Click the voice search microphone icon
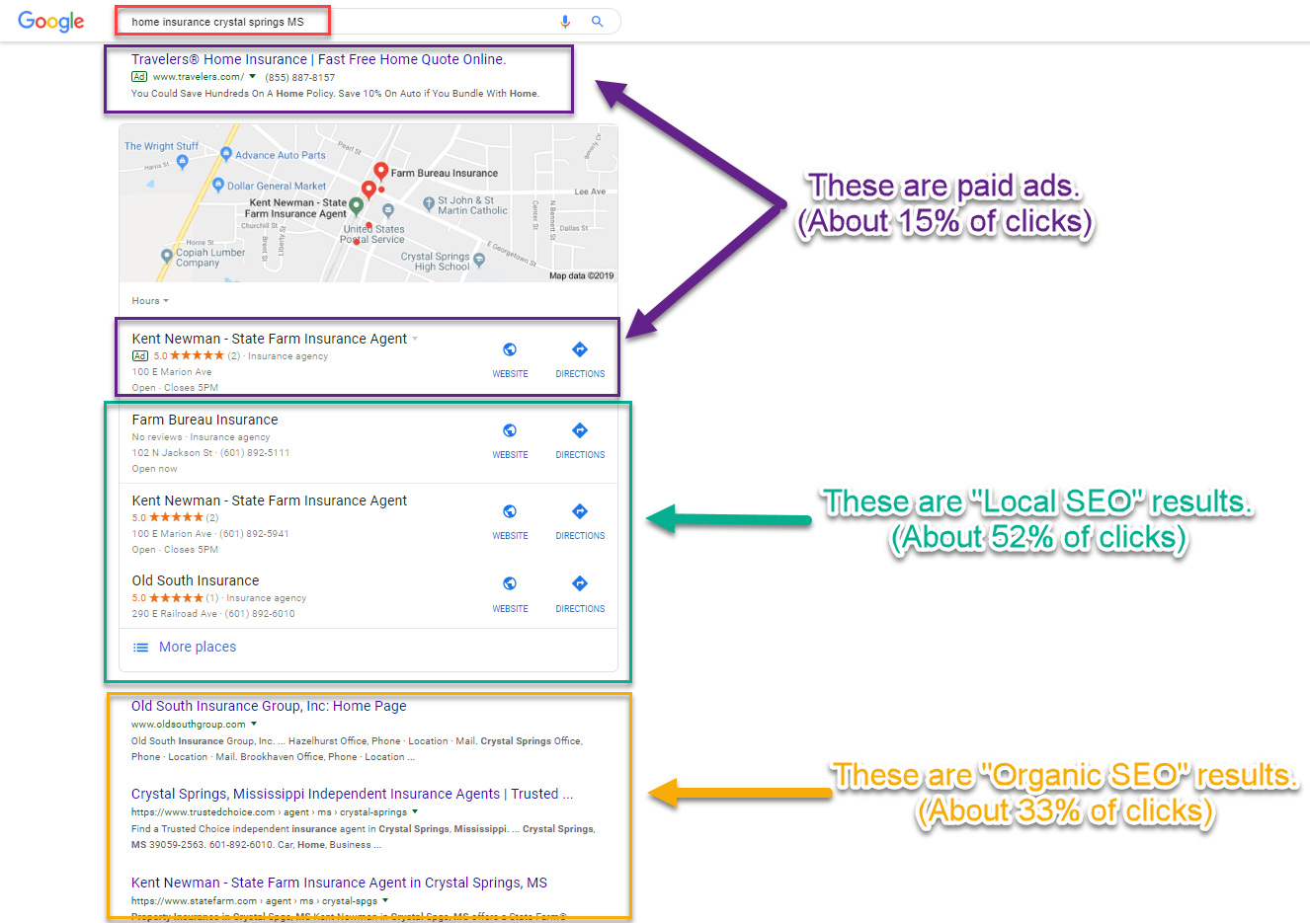The height and width of the screenshot is (923, 1310). (x=565, y=22)
